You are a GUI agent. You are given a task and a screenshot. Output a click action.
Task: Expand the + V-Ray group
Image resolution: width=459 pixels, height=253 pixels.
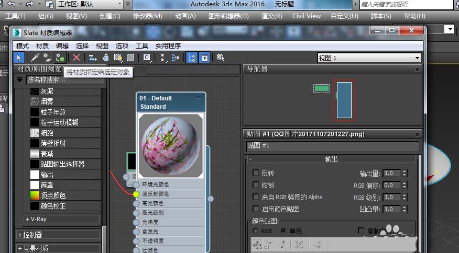coord(61,219)
